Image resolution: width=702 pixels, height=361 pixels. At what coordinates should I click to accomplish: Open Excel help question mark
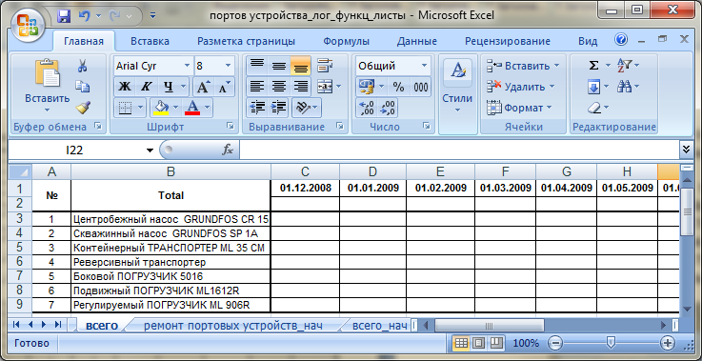pos(621,39)
